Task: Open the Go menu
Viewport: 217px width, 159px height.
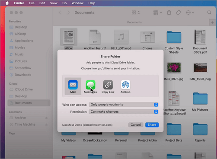Action: point(64,3)
